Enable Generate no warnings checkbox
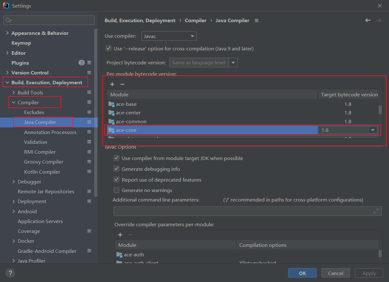 116,190
